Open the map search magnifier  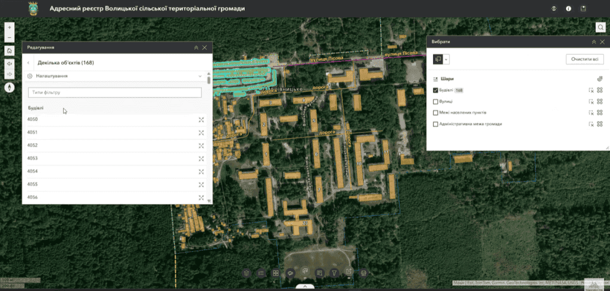[600, 27]
